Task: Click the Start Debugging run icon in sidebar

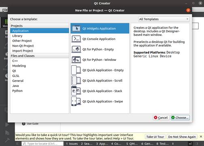Action: tap(7, 132)
